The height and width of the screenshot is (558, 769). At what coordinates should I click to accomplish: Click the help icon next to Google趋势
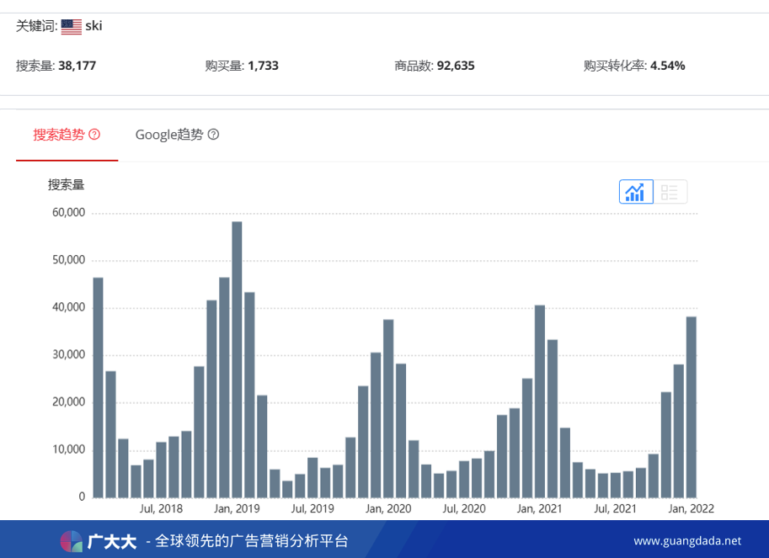pos(213,135)
